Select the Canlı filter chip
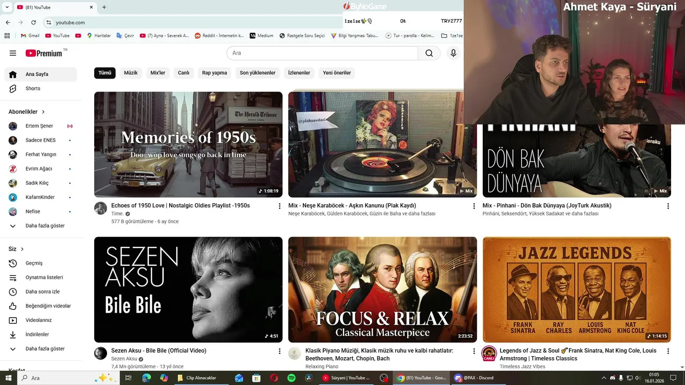Screen dimensions: 685x385 [184, 73]
